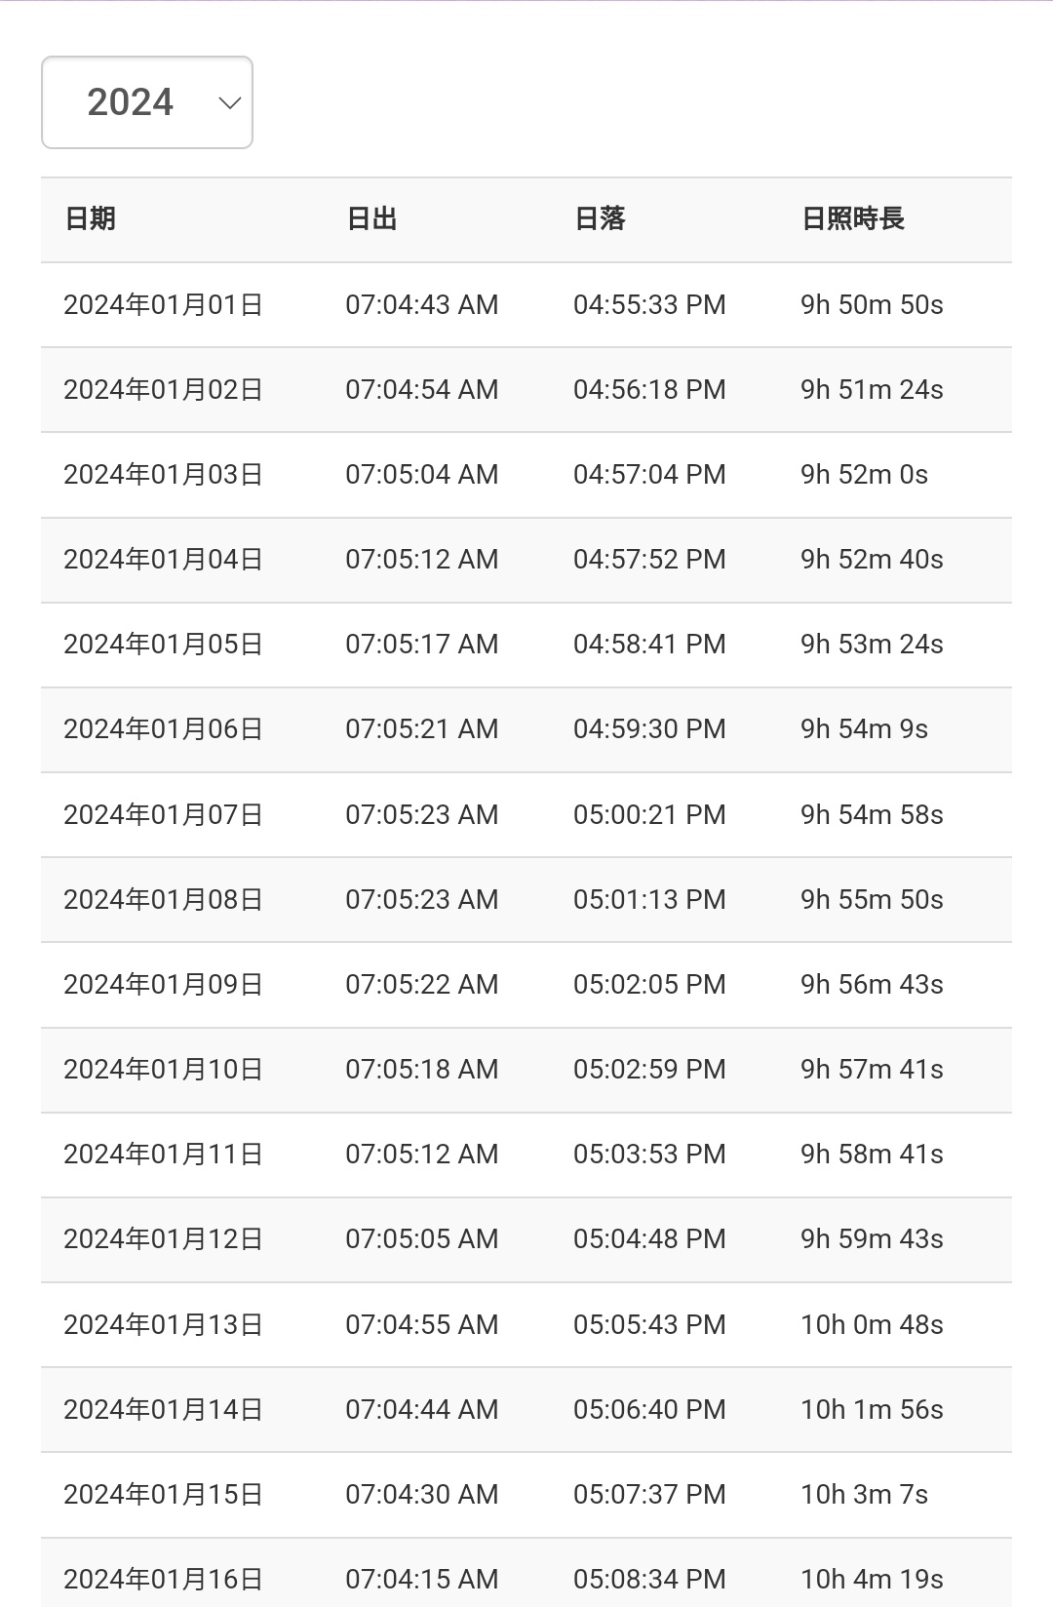The image size is (1053, 1607).
Task: Click sunrise time 07:04:54 AM
Action: point(421,390)
